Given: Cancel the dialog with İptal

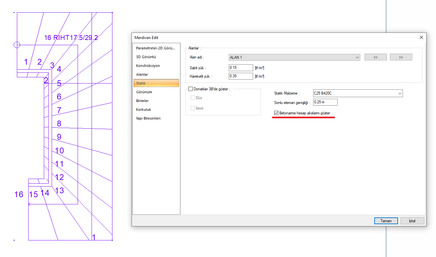Looking at the screenshot, I should pos(412,221).
